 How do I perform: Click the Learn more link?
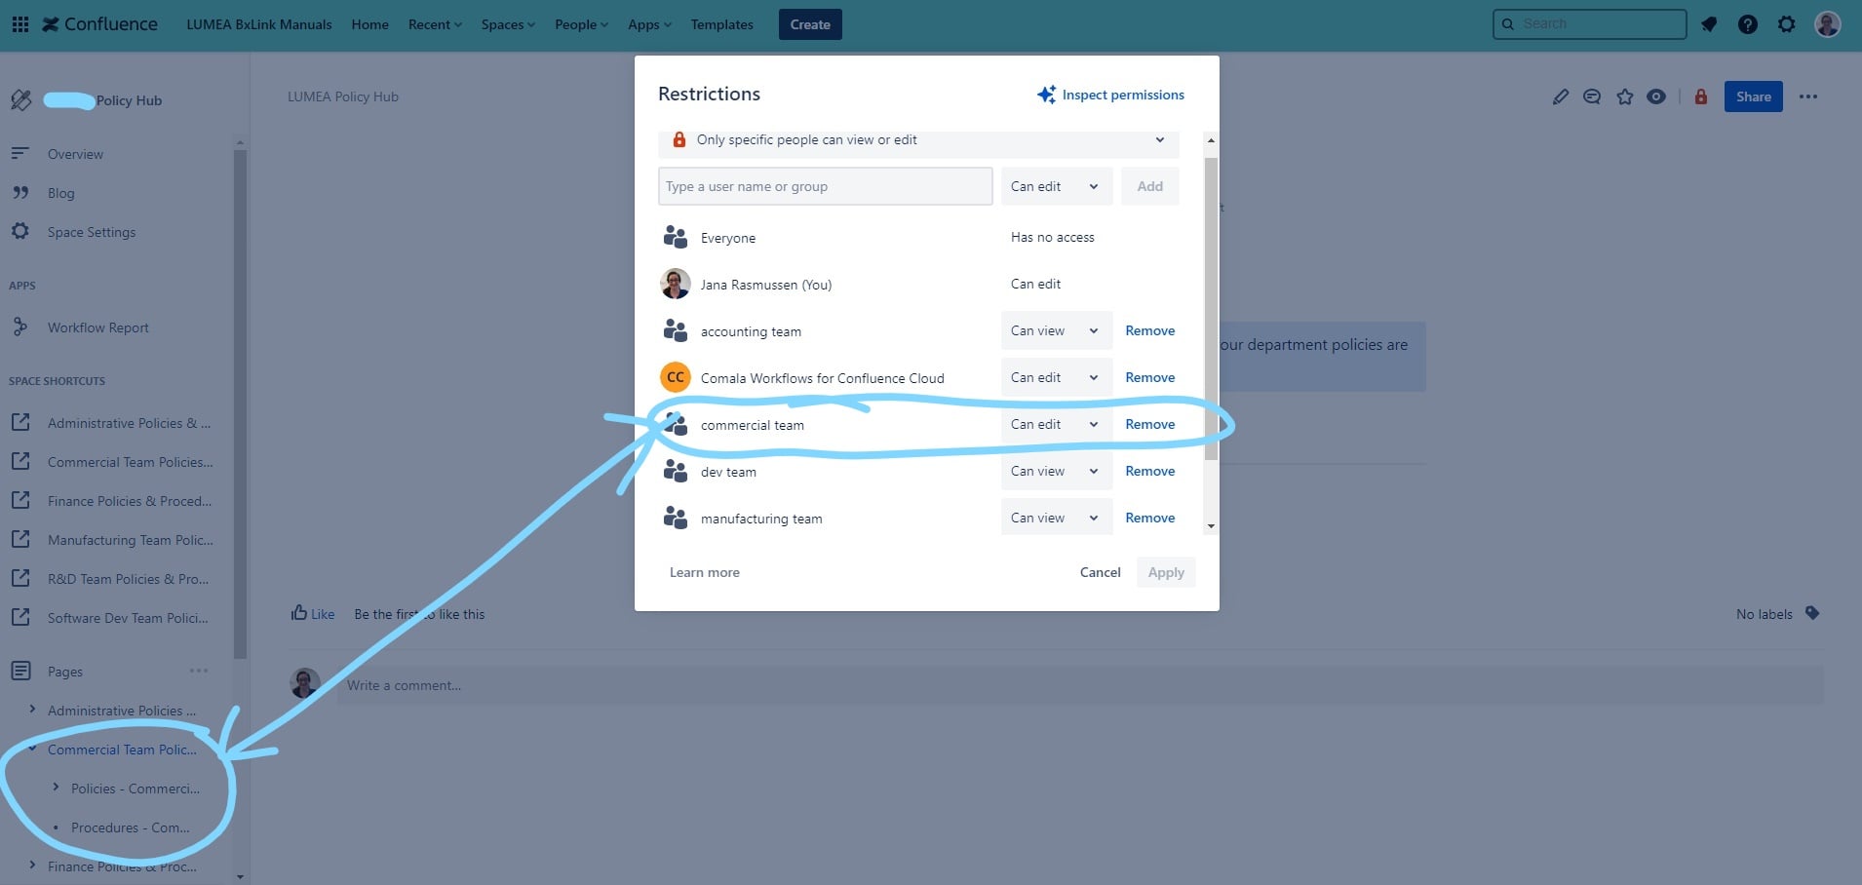[704, 572]
